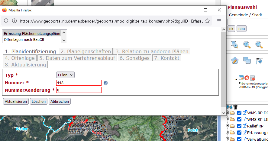Click the zoom out magnifier icon
The height and width of the screenshot is (141, 268).
[x=259, y=44]
